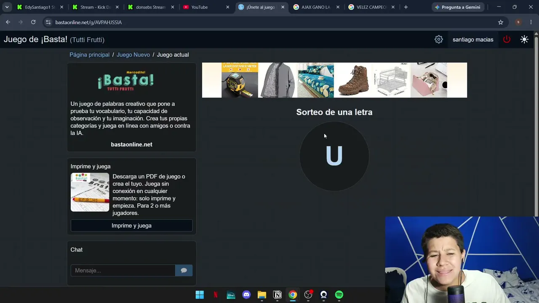The image size is (539, 303).
Task: Switch to the EdySantiago1 tab
Action: coord(40,7)
